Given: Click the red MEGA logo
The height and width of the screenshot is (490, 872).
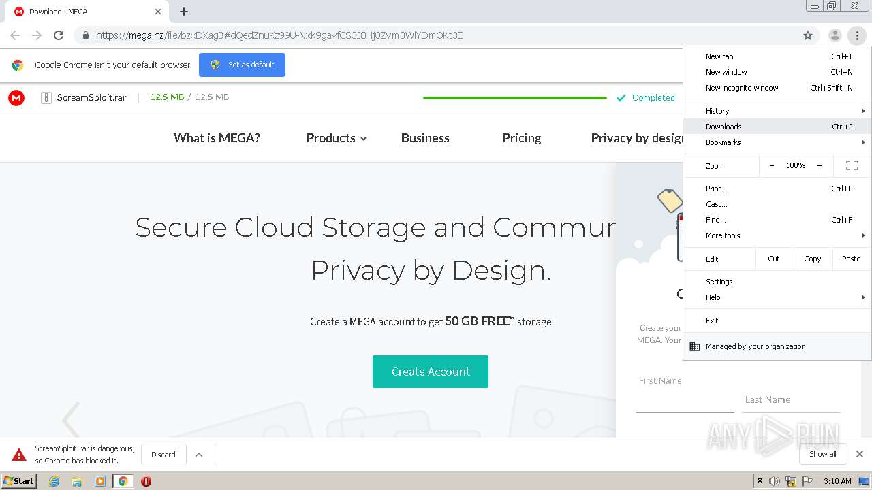Looking at the screenshot, I should [x=16, y=98].
